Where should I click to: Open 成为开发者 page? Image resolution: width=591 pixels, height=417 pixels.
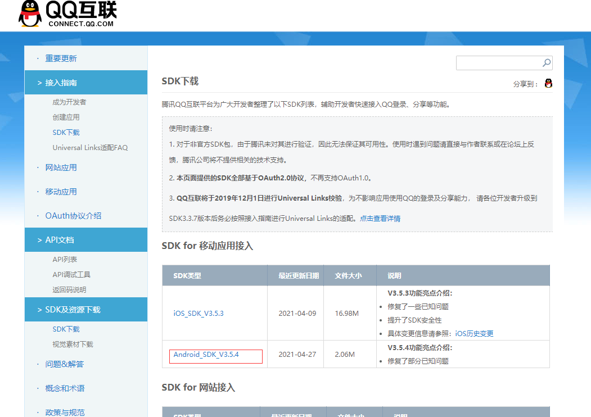pos(69,102)
